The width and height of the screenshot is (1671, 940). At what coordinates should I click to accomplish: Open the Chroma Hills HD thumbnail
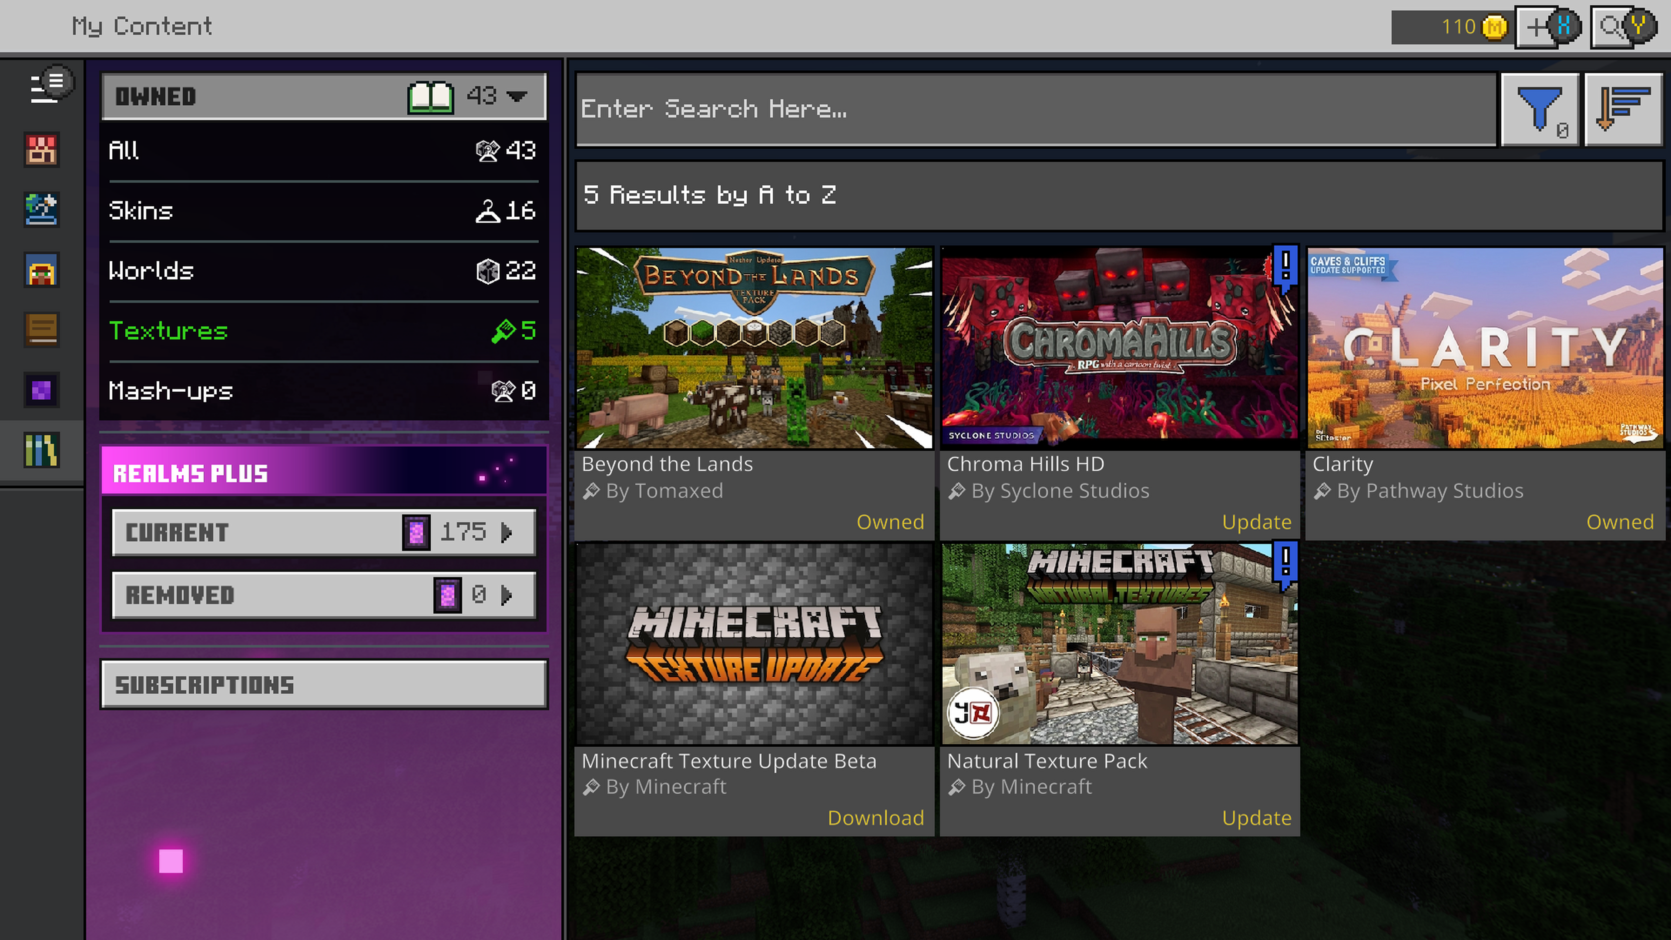pyautogui.click(x=1120, y=348)
